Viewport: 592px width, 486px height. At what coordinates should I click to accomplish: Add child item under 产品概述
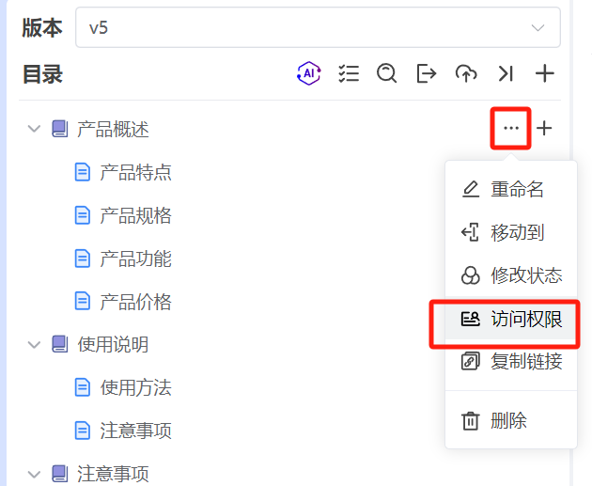pos(544,129)
